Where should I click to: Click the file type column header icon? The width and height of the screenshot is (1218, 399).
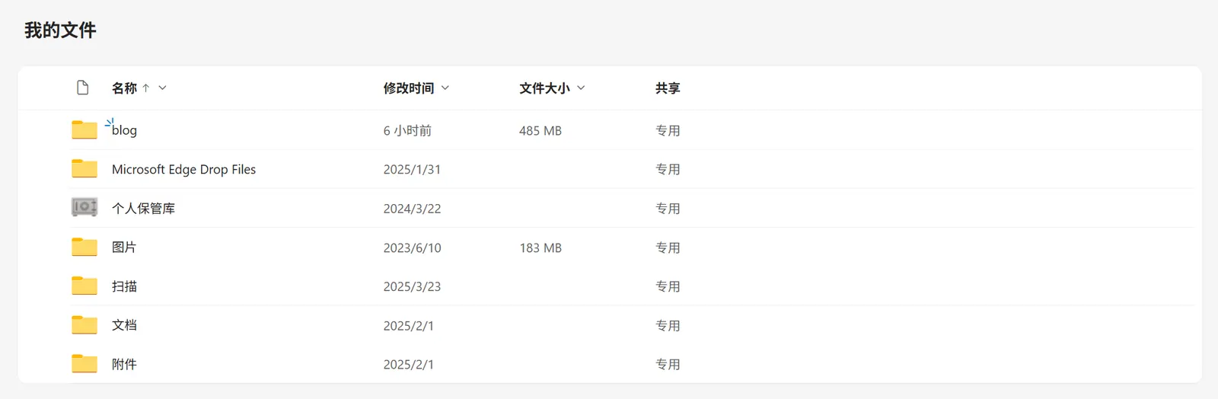point(83,88)
